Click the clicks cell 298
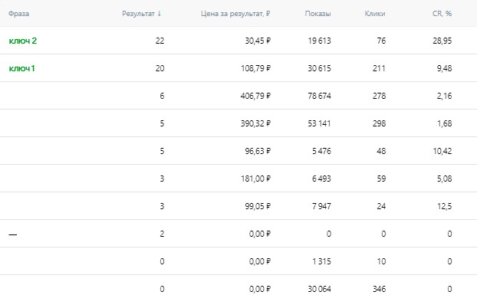The width and height of the screenshot is (477, 295). tap(379, 123)
